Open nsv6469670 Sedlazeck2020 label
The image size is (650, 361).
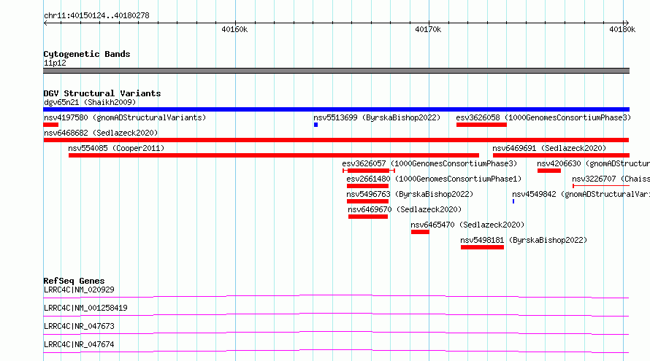[405, 209]
